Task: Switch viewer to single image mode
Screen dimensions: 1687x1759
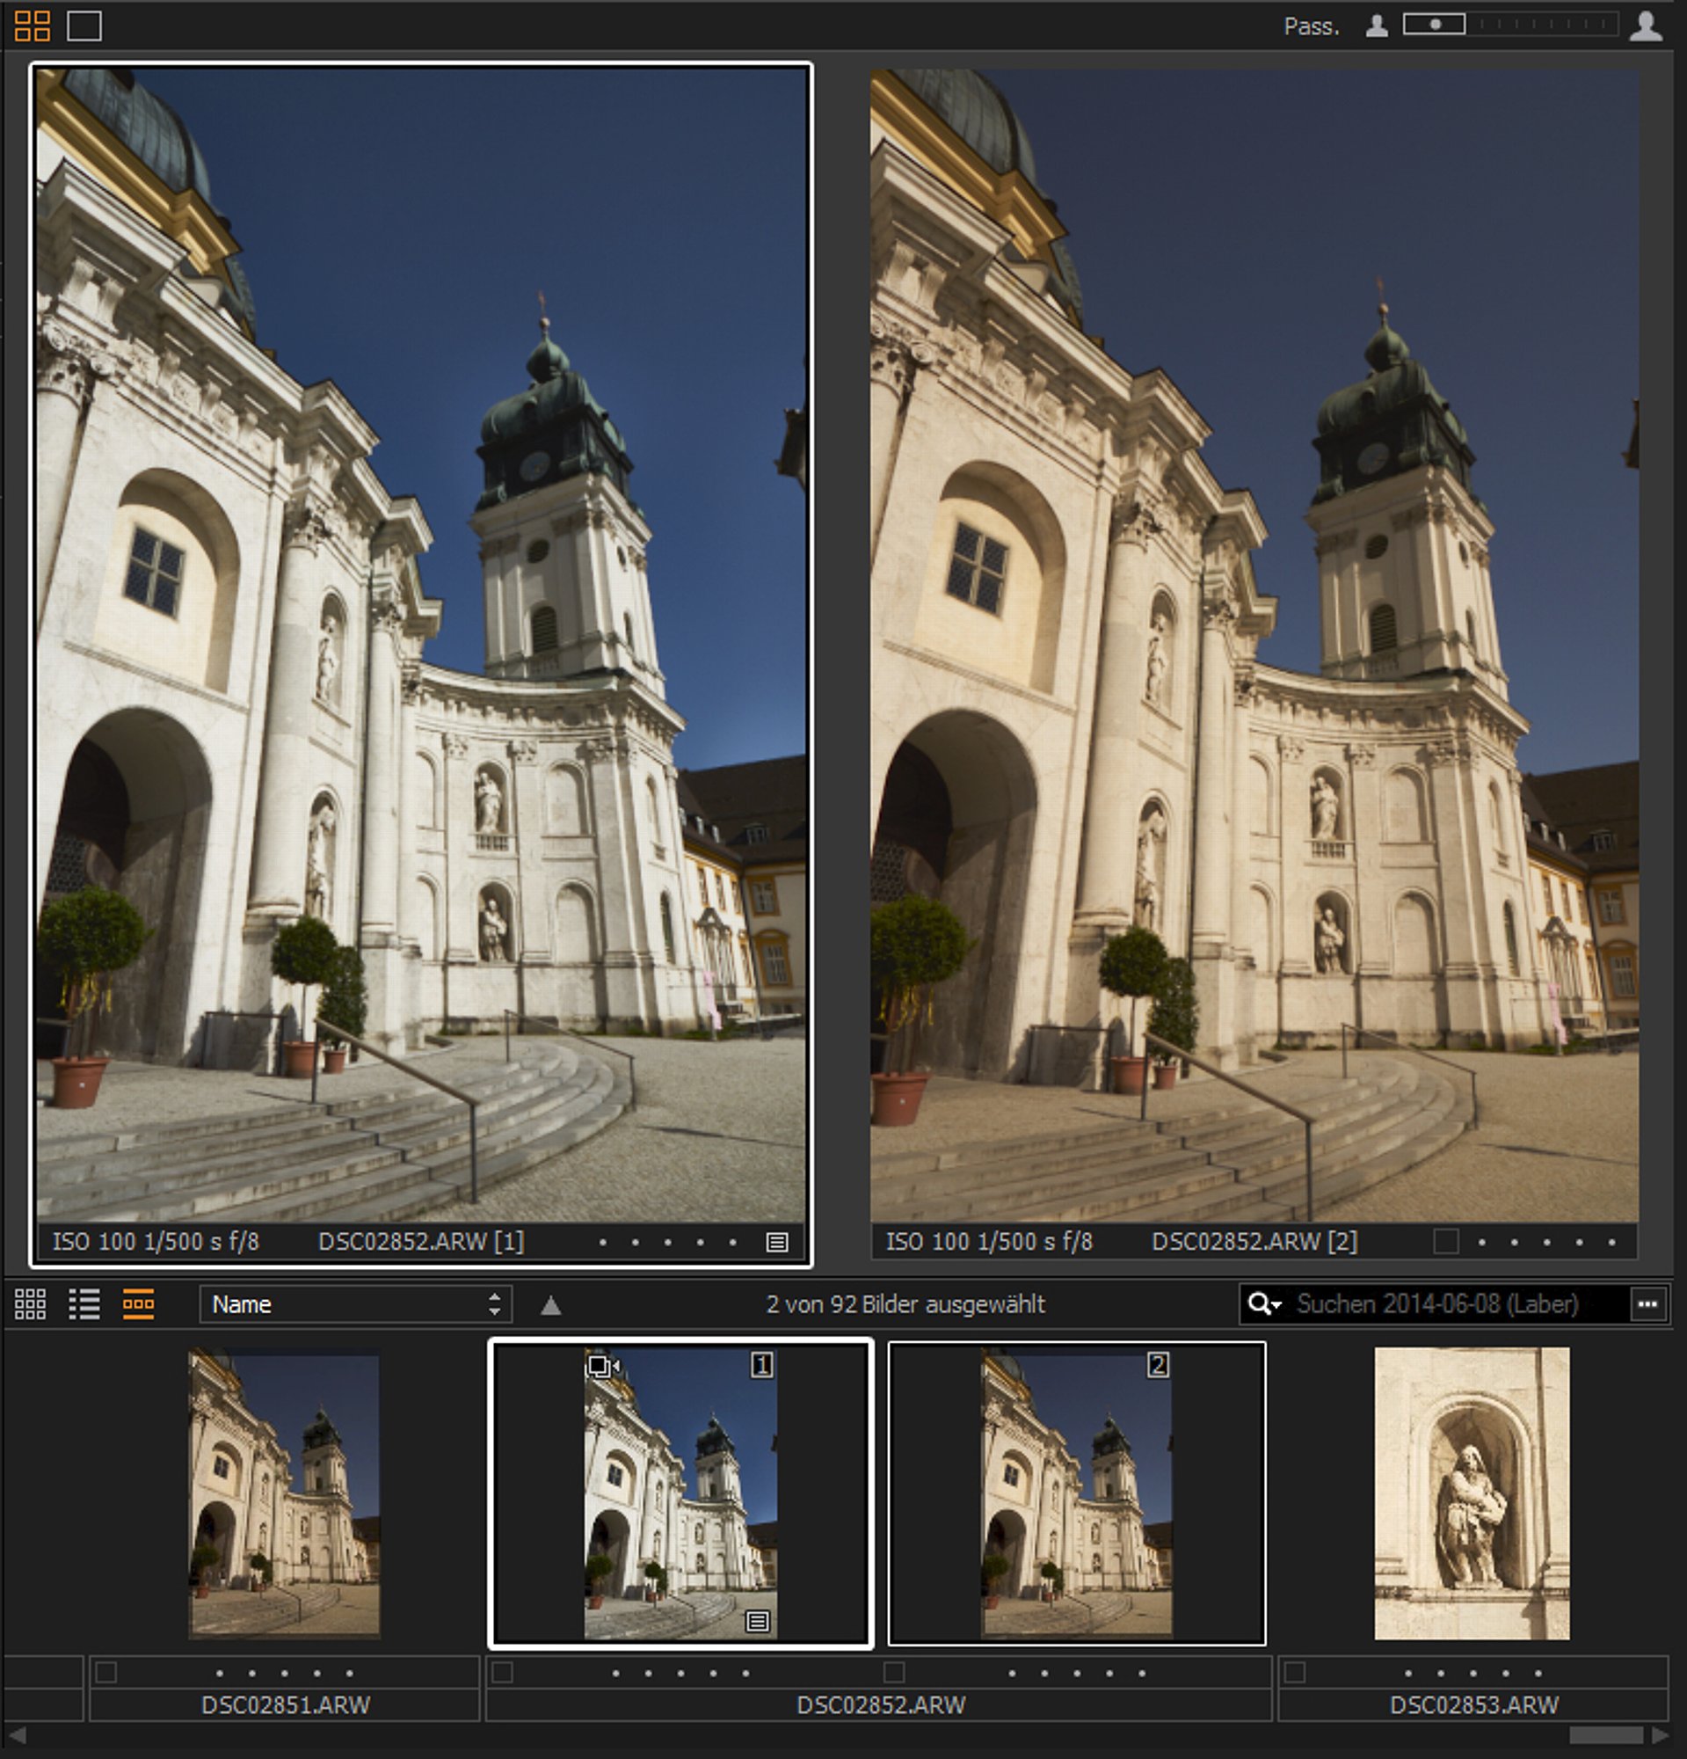Action: coord(84,26)
